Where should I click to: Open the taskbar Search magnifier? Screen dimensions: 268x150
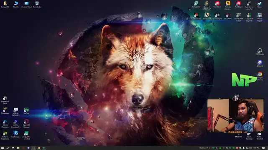click(x=8, y=148)
